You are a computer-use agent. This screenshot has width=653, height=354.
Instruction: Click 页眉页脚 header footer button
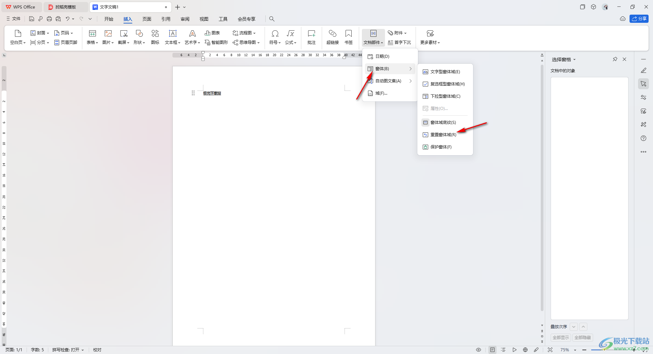(66, 43)
